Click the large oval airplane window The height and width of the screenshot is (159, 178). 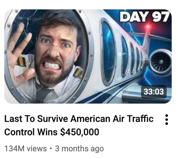pyautogui.click(x=108, y=52)
